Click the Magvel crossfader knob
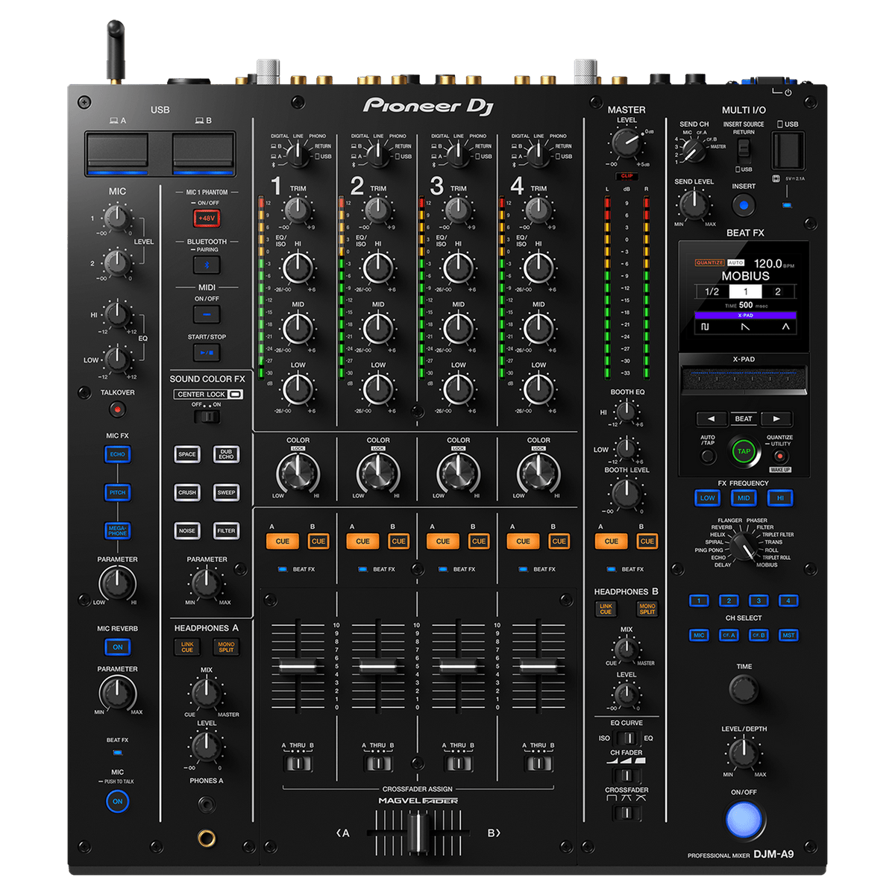 click(x=418, y=832)
